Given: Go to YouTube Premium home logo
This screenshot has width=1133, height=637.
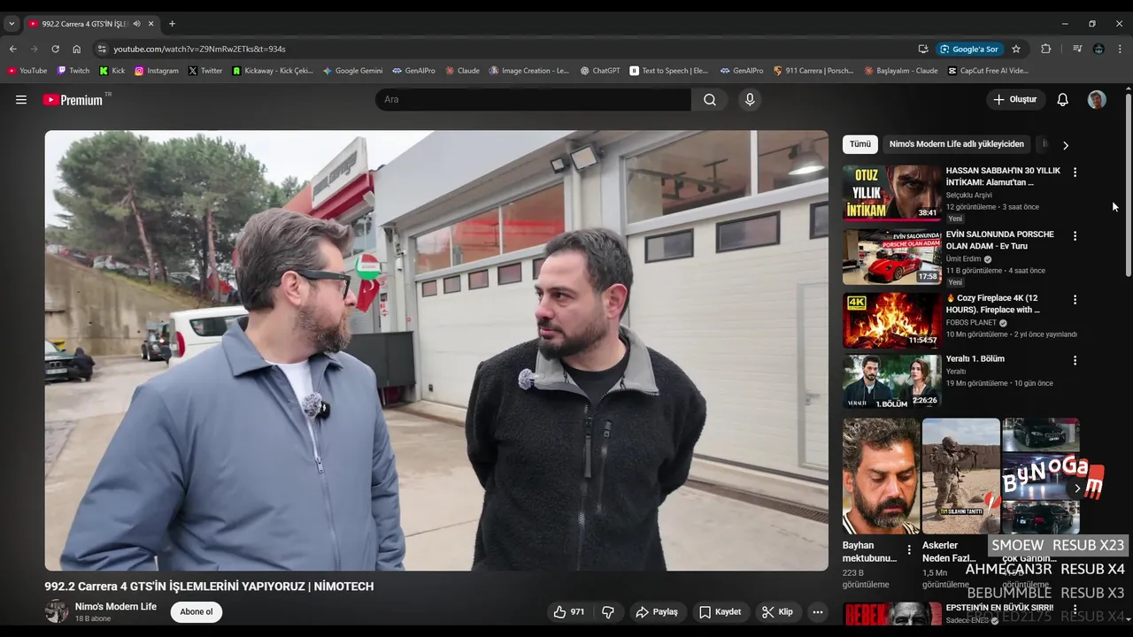Looking at the screenshot, I should pos(74,100).
